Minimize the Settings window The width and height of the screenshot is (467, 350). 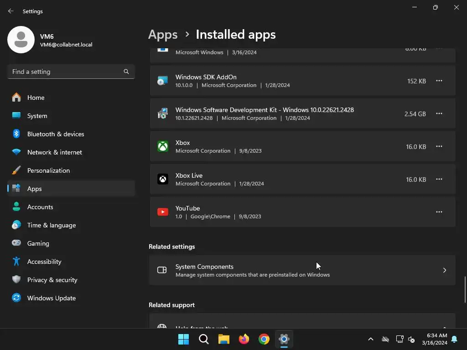415,7
